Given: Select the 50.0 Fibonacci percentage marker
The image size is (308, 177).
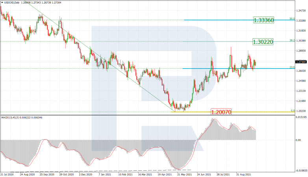Looking at the screenshot, I should [x=292, y=19].
